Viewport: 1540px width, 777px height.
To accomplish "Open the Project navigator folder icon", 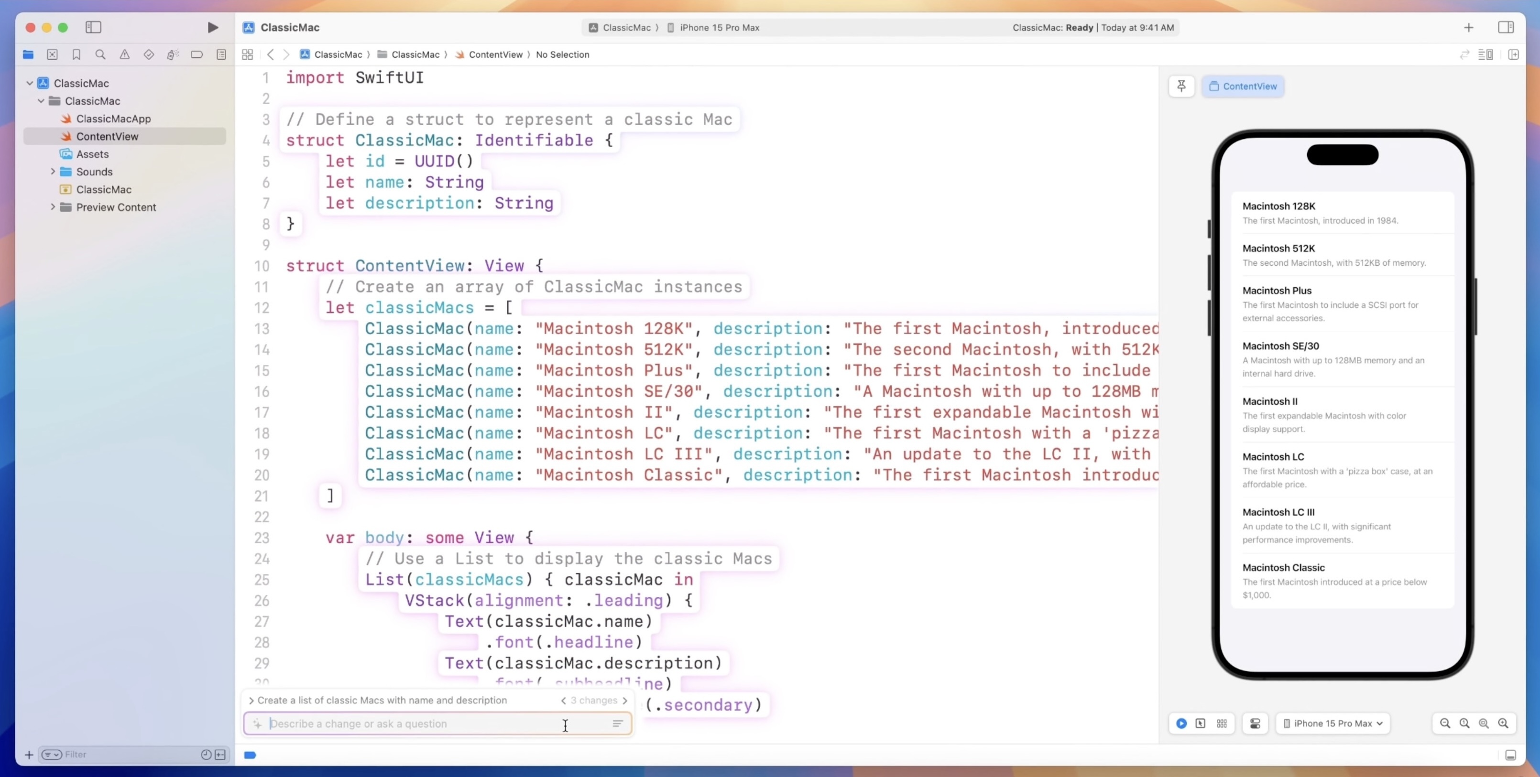I will 28,54.
